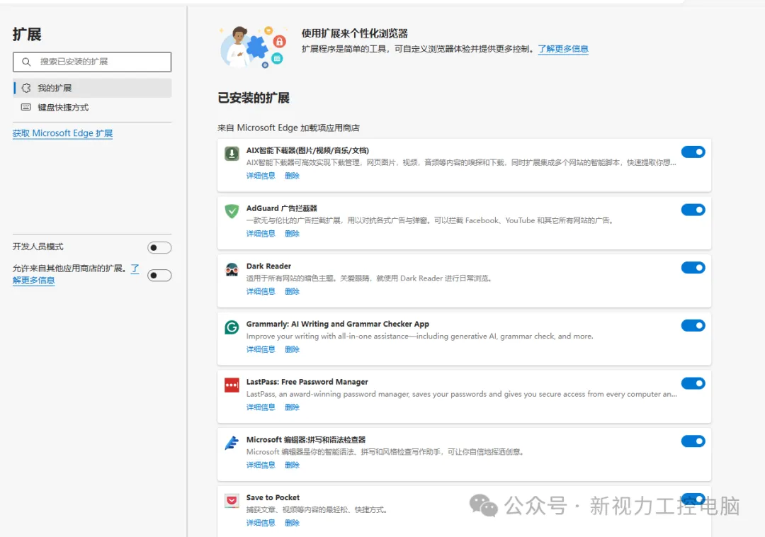
Task: Click the Grammarly green G icon
Action: 232,327
